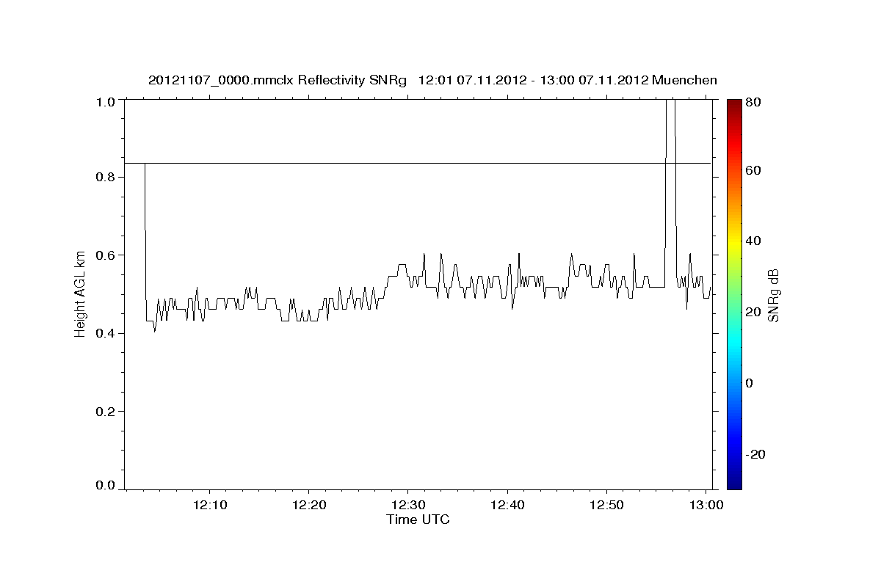Click the plot title text
This screenshot has height=587, width=881.
coord(432,80)
